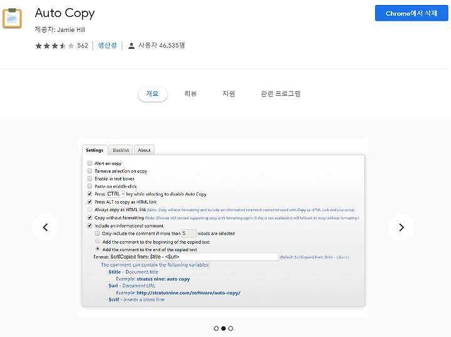Toggle 'Always copy as HTML link' checkbox

(x=90, y=210)
